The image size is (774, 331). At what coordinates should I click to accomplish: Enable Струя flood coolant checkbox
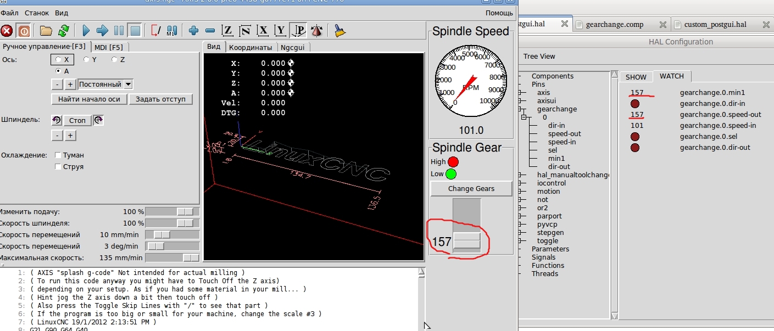click(58, 167)
